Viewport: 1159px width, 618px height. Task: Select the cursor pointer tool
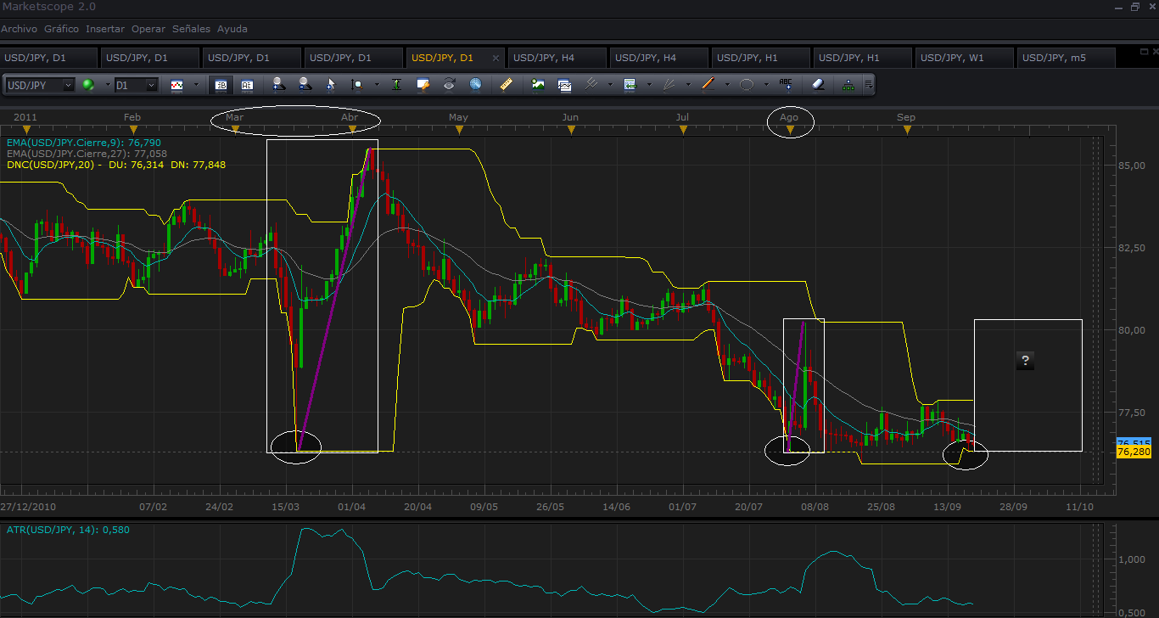[x=331, y=85]
